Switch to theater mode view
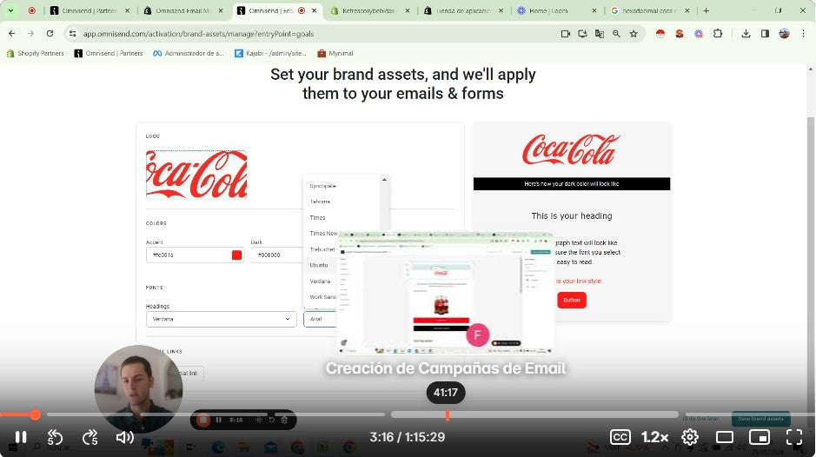The height and width of the screenshot is (457, 816). click(x=724, y=437)
